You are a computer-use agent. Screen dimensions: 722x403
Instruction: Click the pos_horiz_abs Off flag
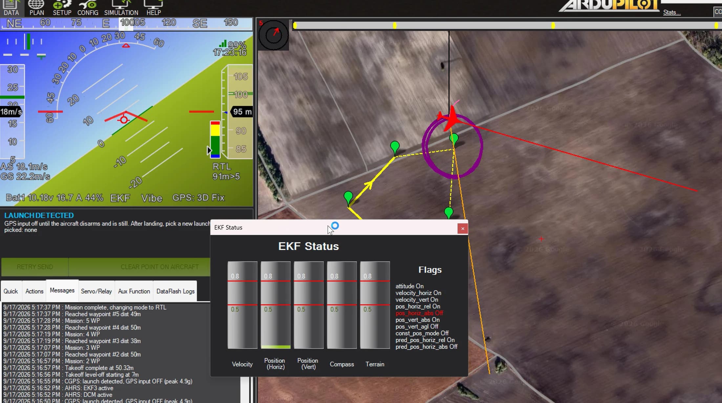(419, 313)
